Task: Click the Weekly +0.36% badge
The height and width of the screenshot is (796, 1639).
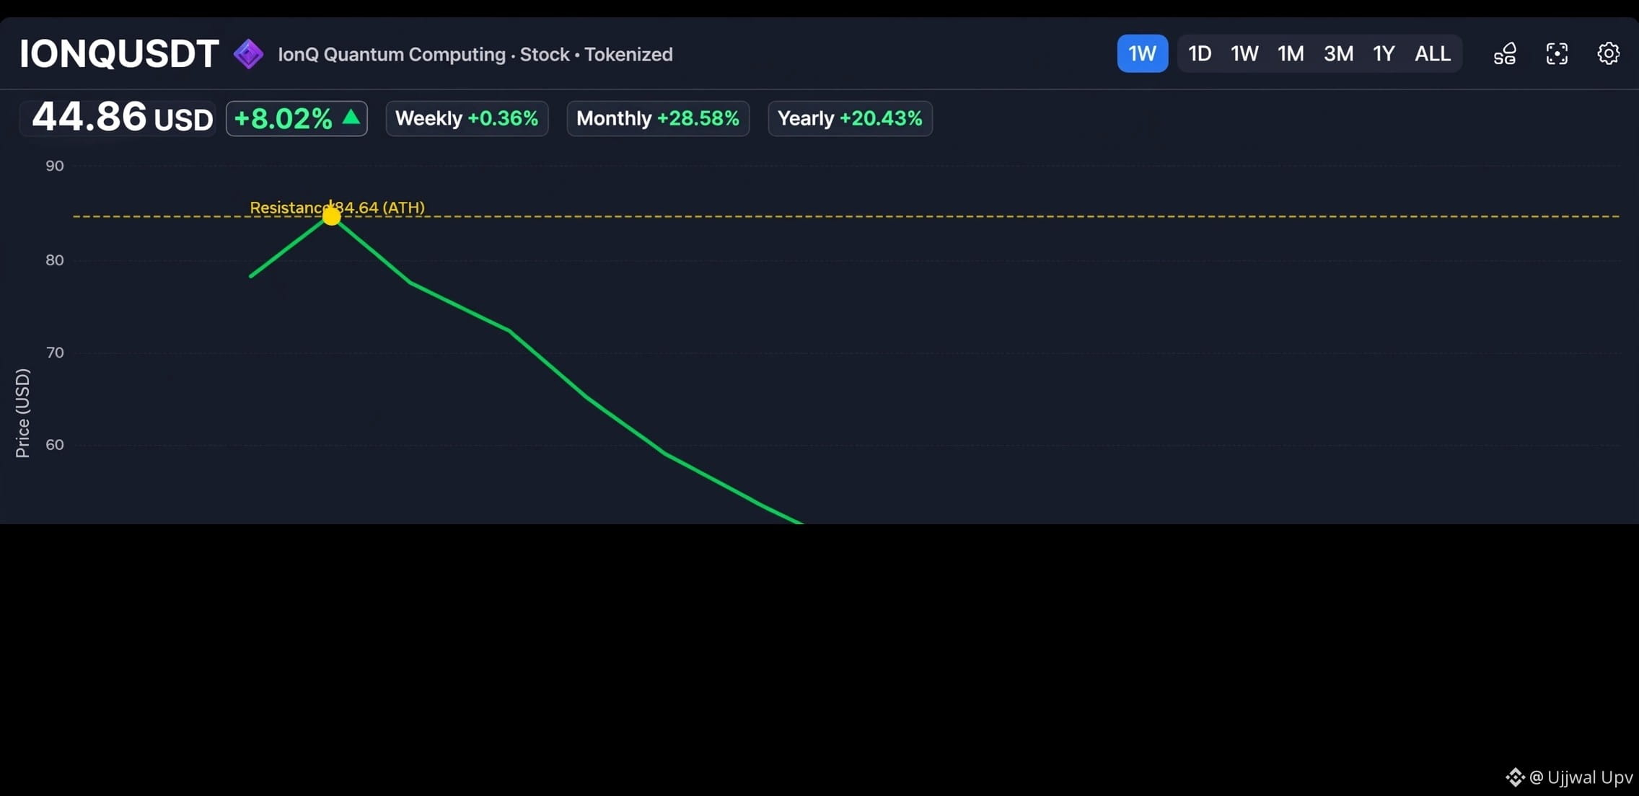Action: point(467,118)
